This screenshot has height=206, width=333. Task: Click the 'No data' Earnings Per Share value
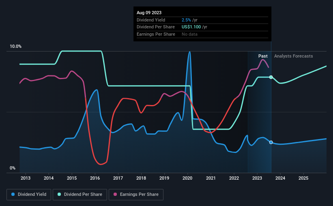pyautogui.click(x=189, y=34)
